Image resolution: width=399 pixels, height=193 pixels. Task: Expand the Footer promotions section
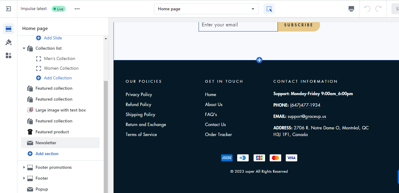click(24, 167)
